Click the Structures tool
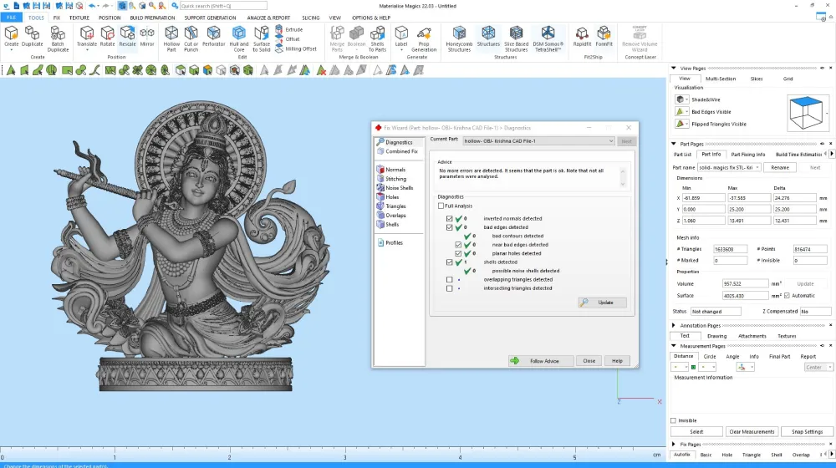The width and height of the screenshot is (836, 468). (x=488, y=37)
